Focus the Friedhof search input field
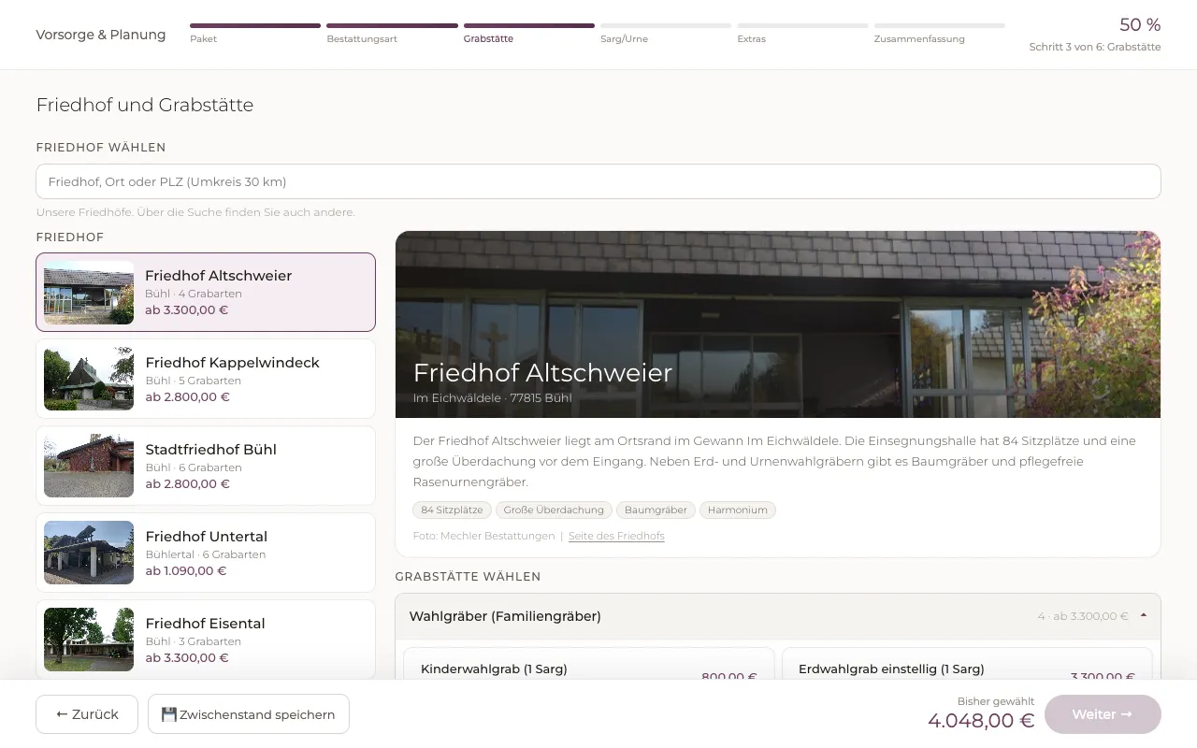Viewport: 1197px width, 748px height. coord(598,181)
